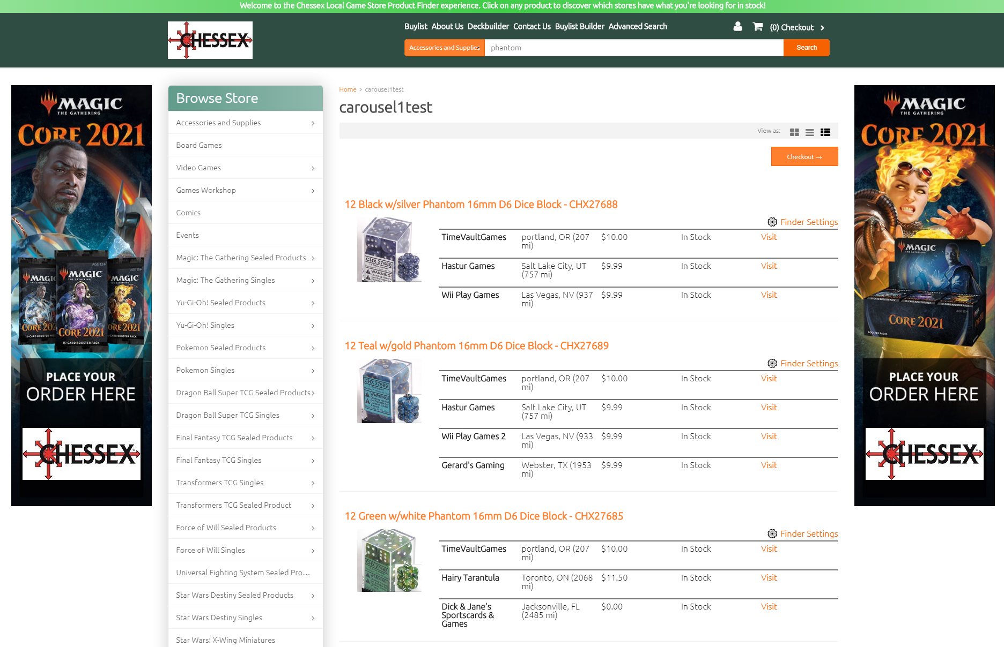Click Green Phantom dice block thumbnail

389,560
